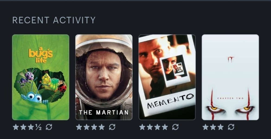Click the rewatch icon under A Bug's Life
This screenshot has width=271, height=139.
coord(49,127)
